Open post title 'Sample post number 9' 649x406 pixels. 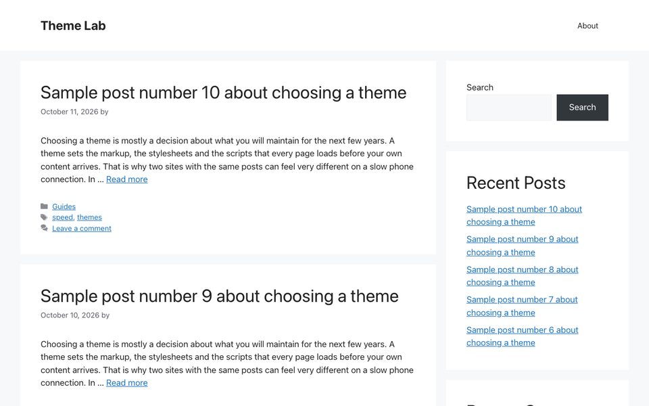pyautogui.click(x=219, y=296)
